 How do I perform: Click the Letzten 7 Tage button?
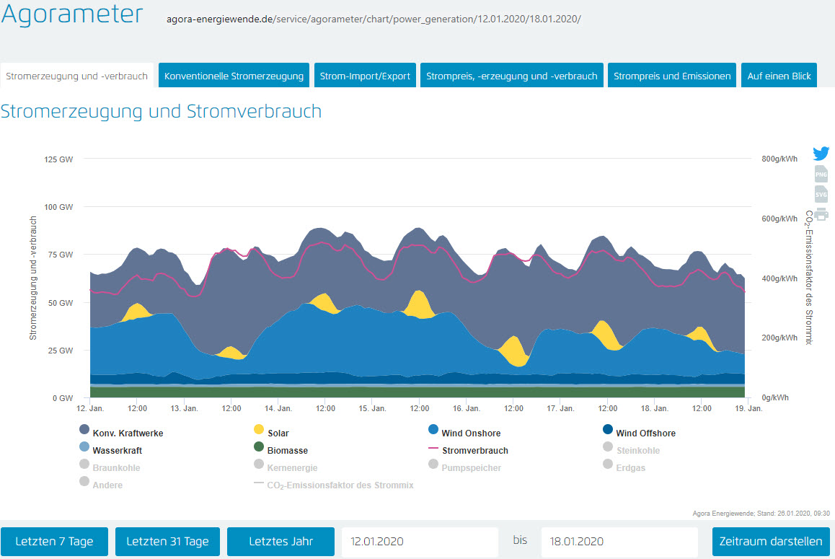54,542
